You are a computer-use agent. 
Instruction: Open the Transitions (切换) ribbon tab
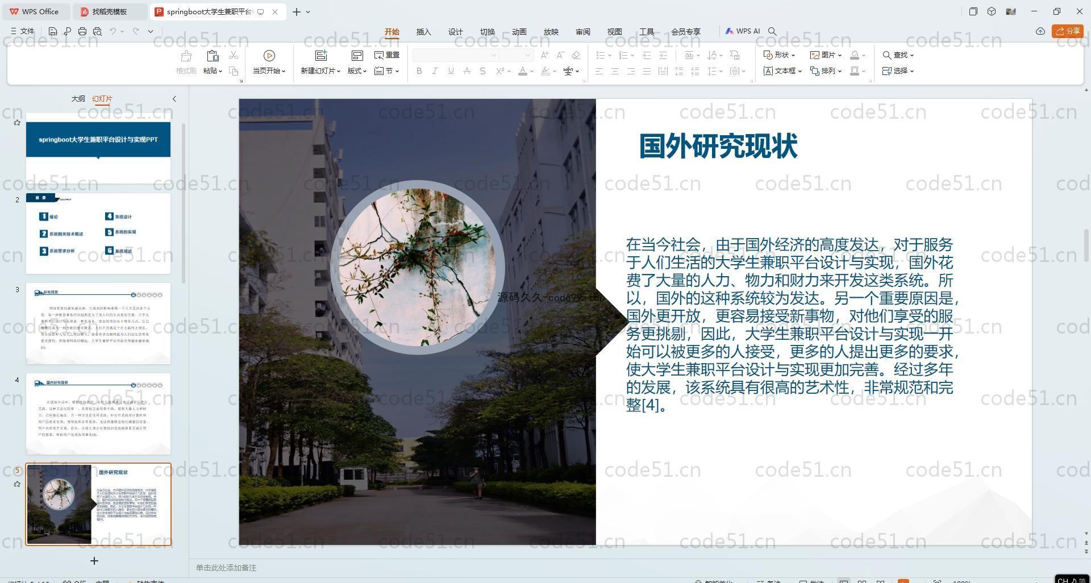[487, 32]
